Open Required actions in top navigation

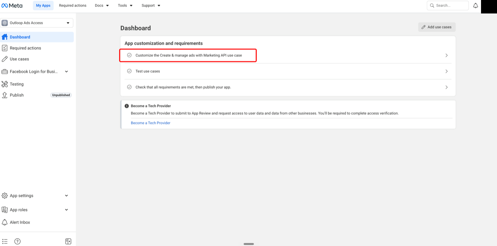pos(73,6)
